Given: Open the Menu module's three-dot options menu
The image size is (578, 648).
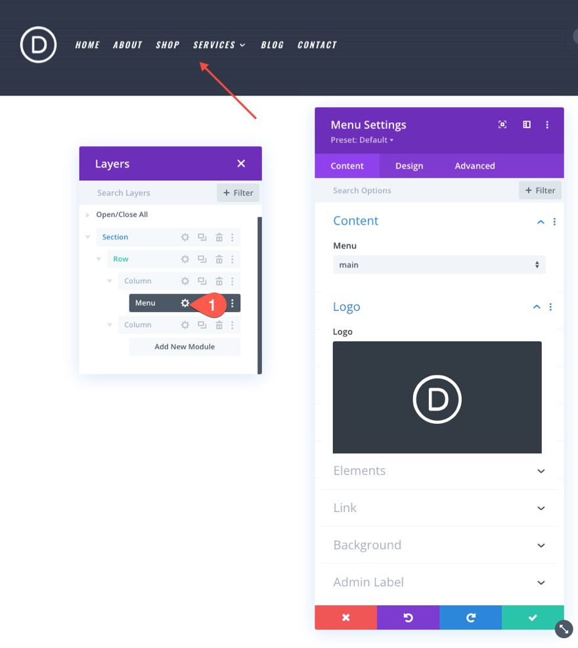Looking at the screenshot, I should 231,303.
